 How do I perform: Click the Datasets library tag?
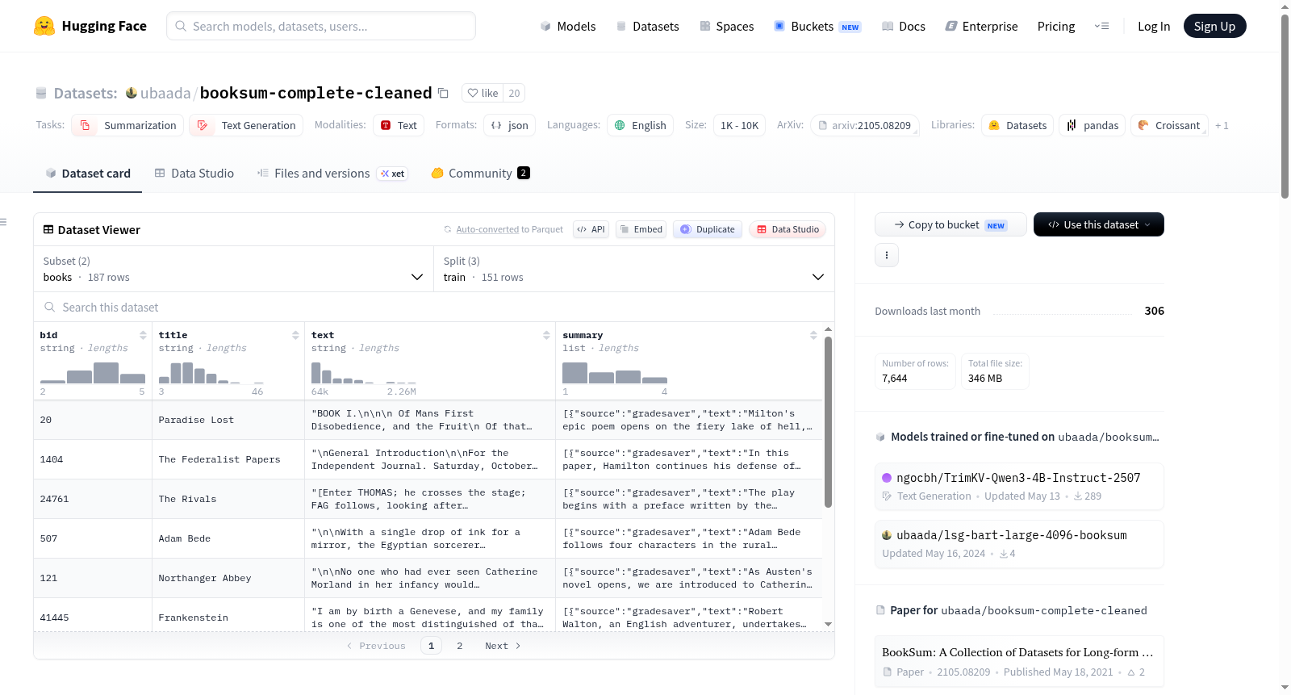(x=1017, y=125)
